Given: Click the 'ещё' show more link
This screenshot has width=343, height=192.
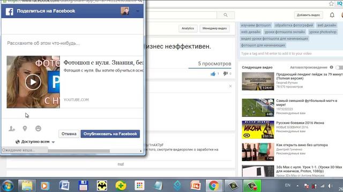Looking at the screenshot, I should point(121,164).
